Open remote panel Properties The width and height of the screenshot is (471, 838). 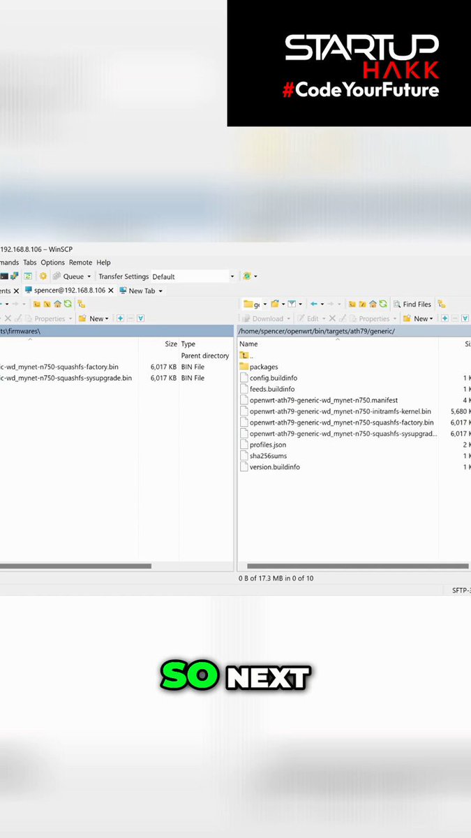click(370, 318)
